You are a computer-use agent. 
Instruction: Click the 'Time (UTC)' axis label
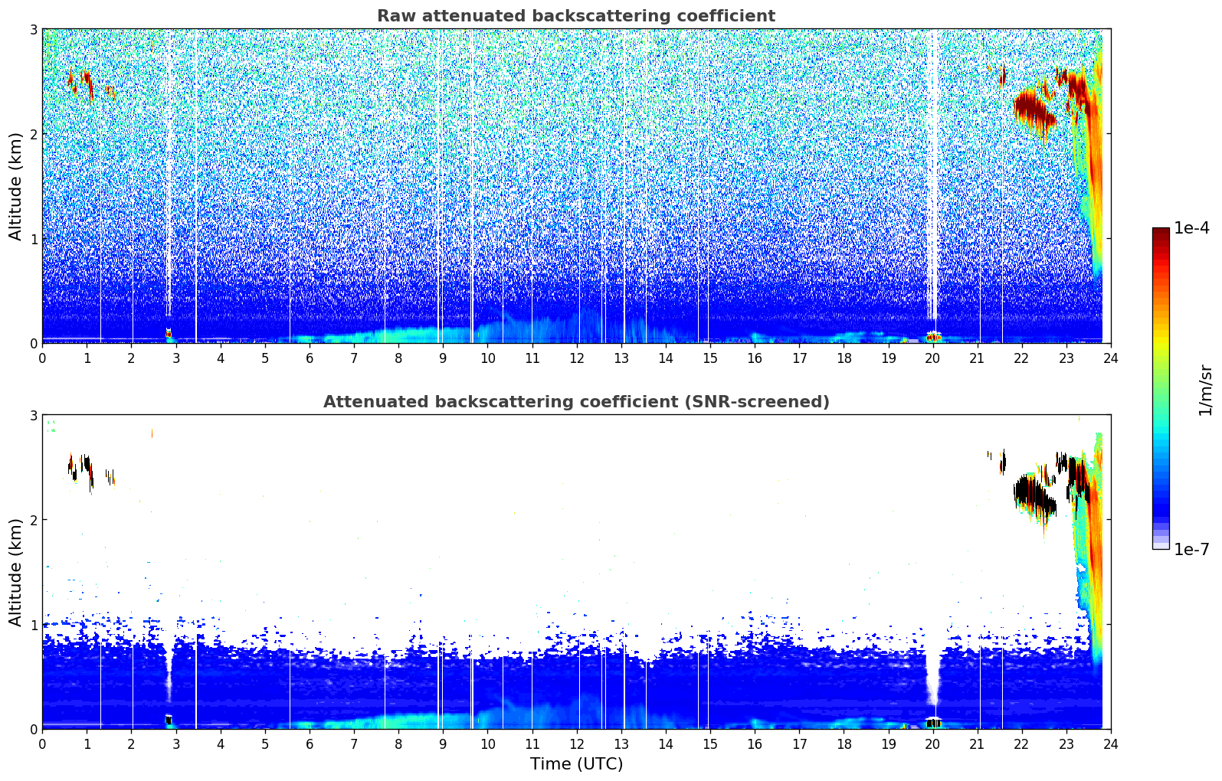(x=576, y=764)
